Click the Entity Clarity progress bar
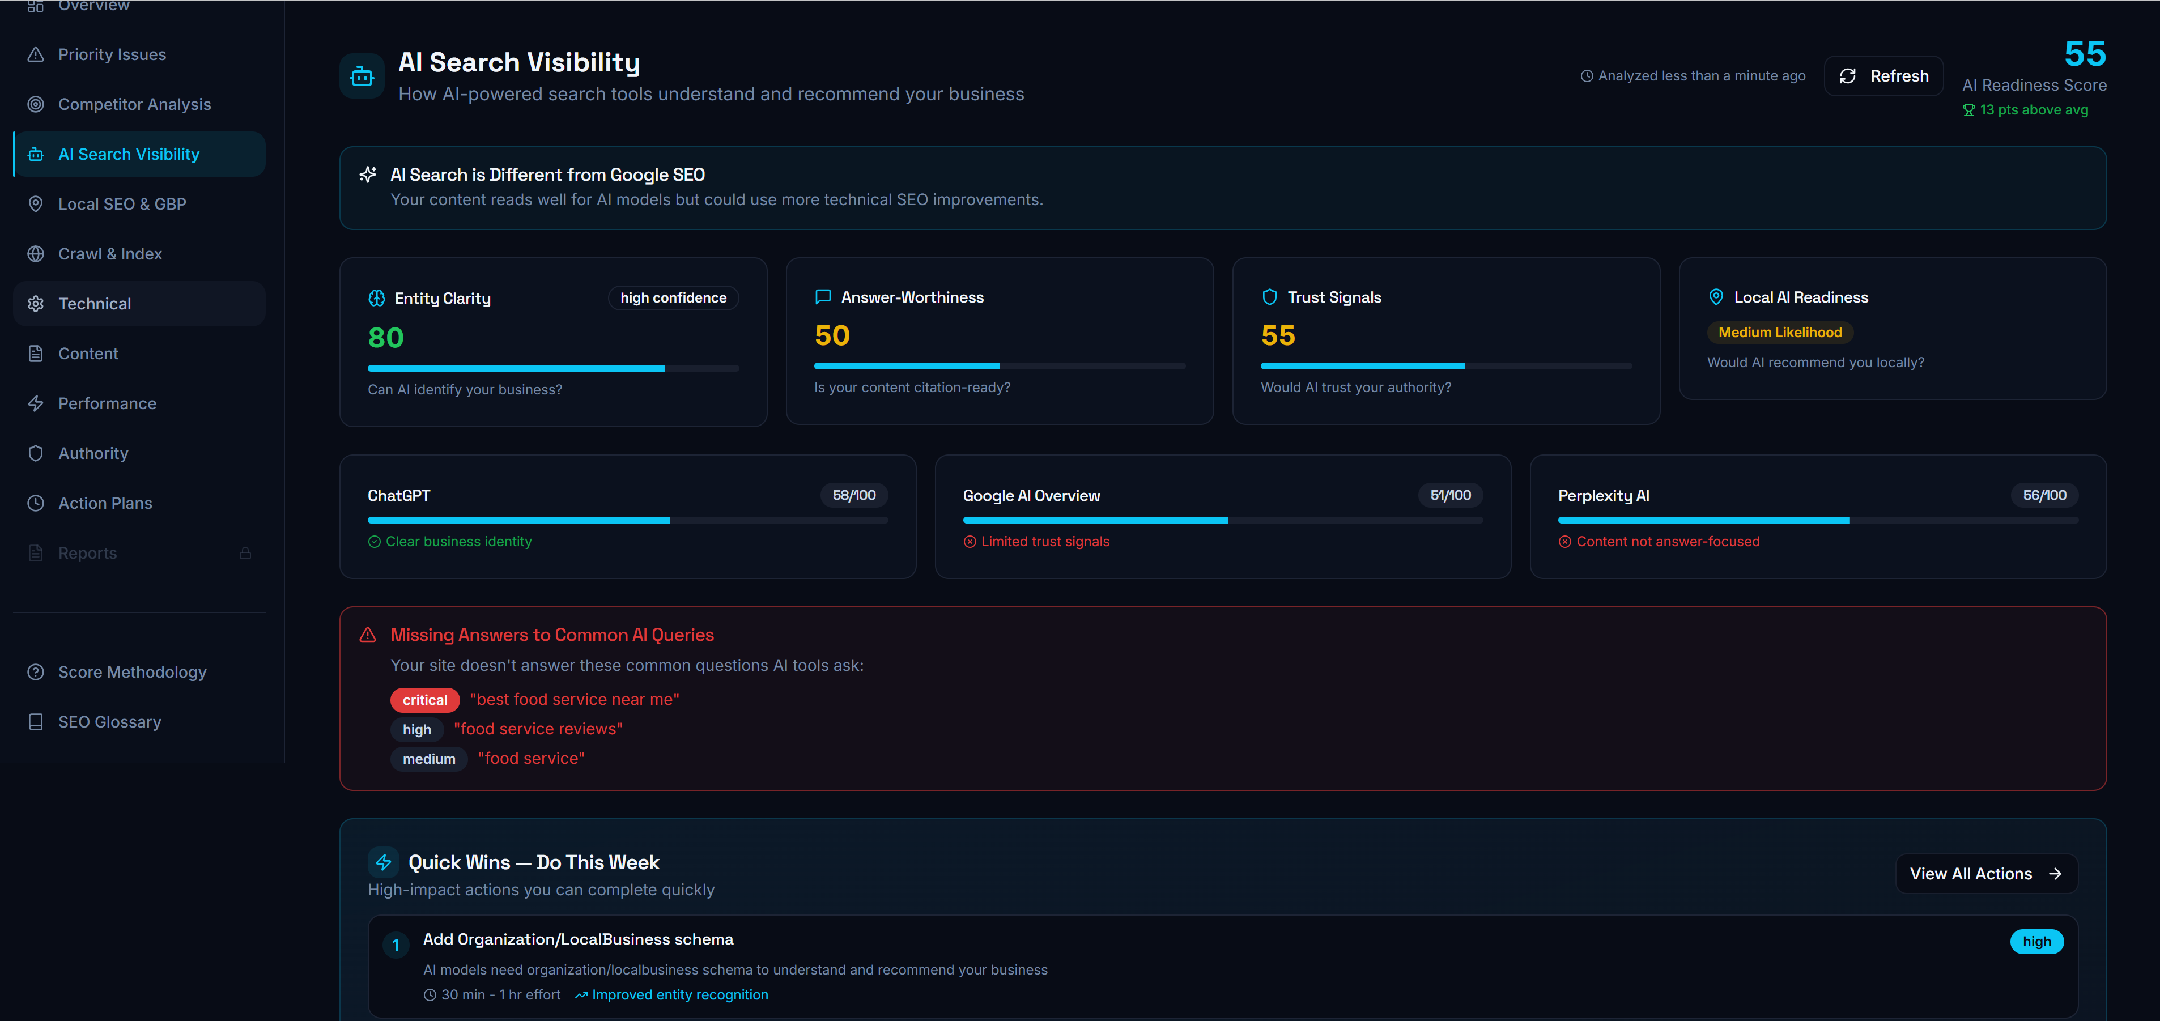The height and width of the screenshot is (1021, 2160). (552, 368)
